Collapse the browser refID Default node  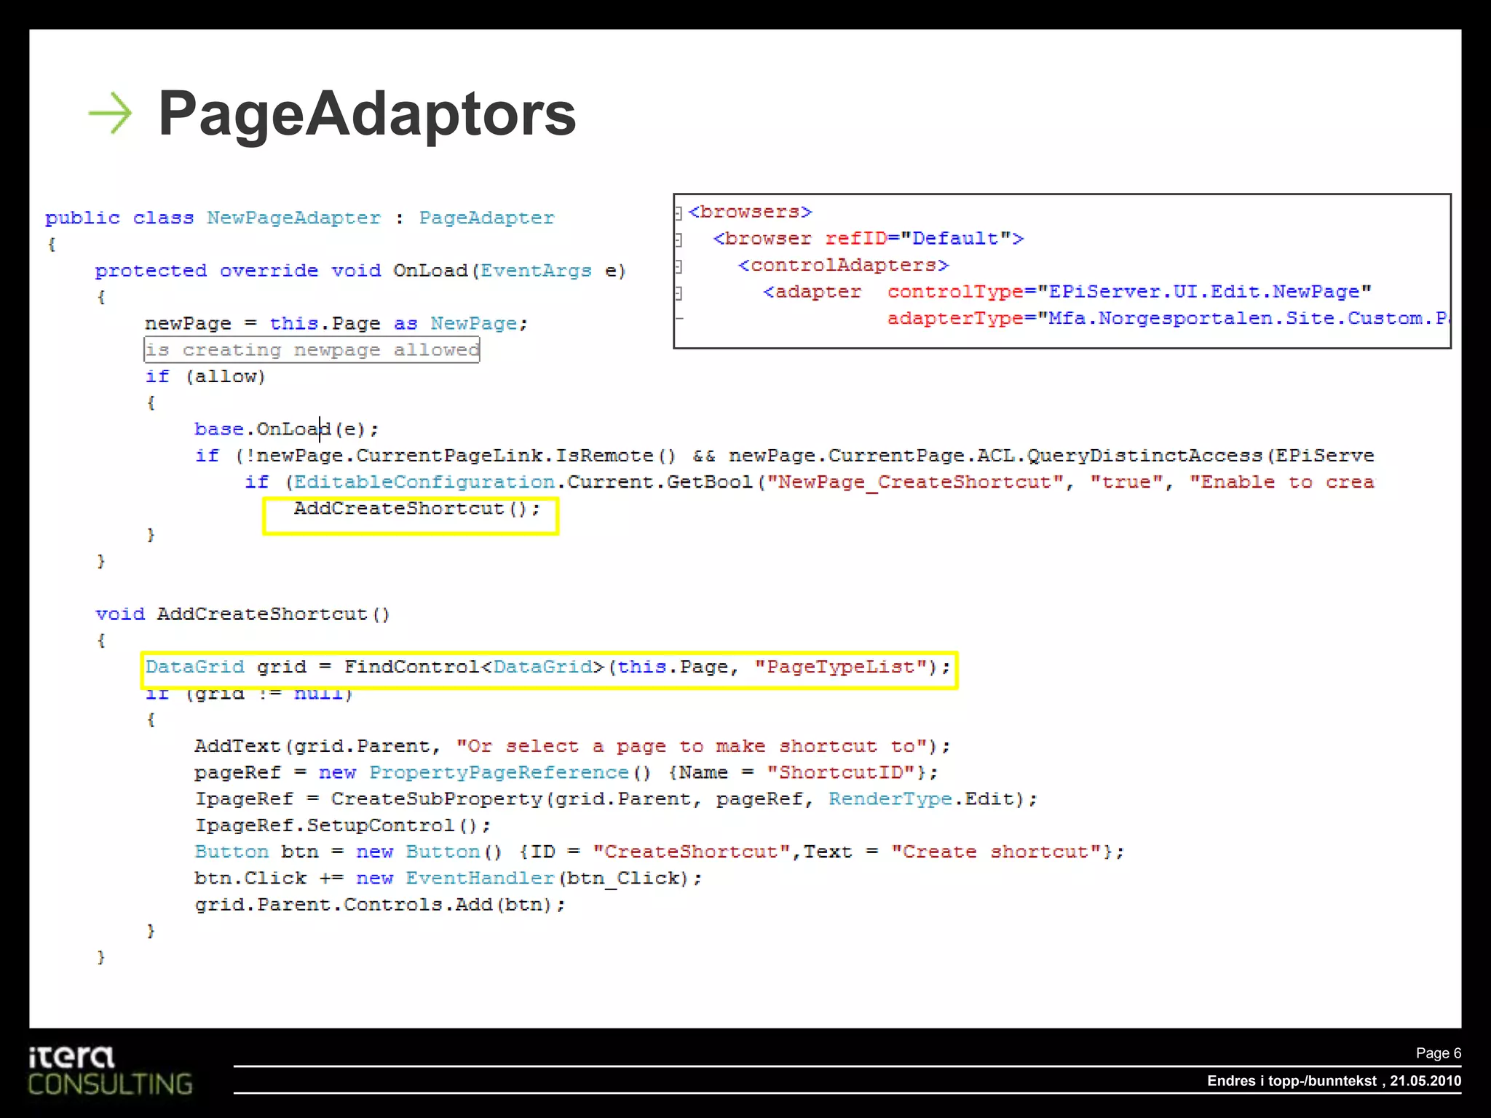(679, 239)
